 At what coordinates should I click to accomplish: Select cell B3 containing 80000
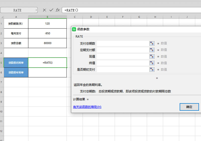47,43
